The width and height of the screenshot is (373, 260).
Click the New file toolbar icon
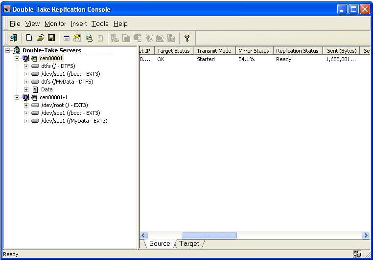click(x=29, y=38)
